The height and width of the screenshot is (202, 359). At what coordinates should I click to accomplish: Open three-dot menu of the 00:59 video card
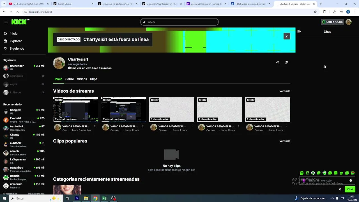tap(143, 126)
